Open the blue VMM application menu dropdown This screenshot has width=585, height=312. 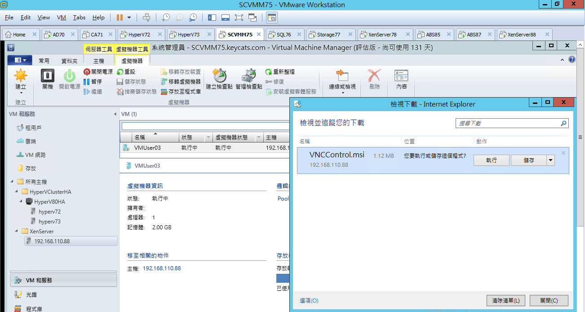pos(20,60)
